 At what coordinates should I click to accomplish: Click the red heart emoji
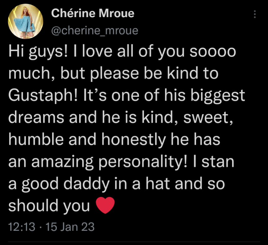106,205
